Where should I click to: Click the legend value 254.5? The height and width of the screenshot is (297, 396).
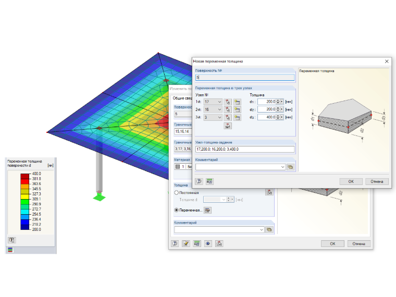pyautogui.click(x=36, y=214)
